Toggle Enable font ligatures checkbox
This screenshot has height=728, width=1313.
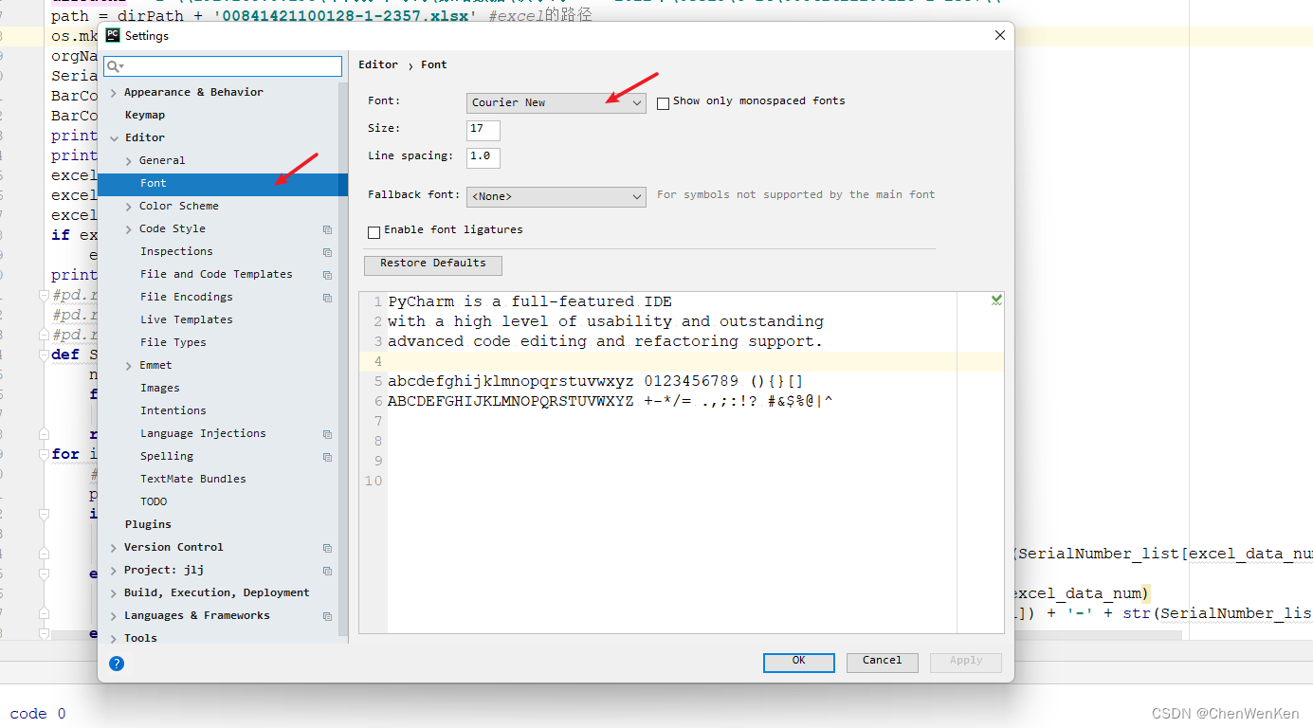(374, 231)
